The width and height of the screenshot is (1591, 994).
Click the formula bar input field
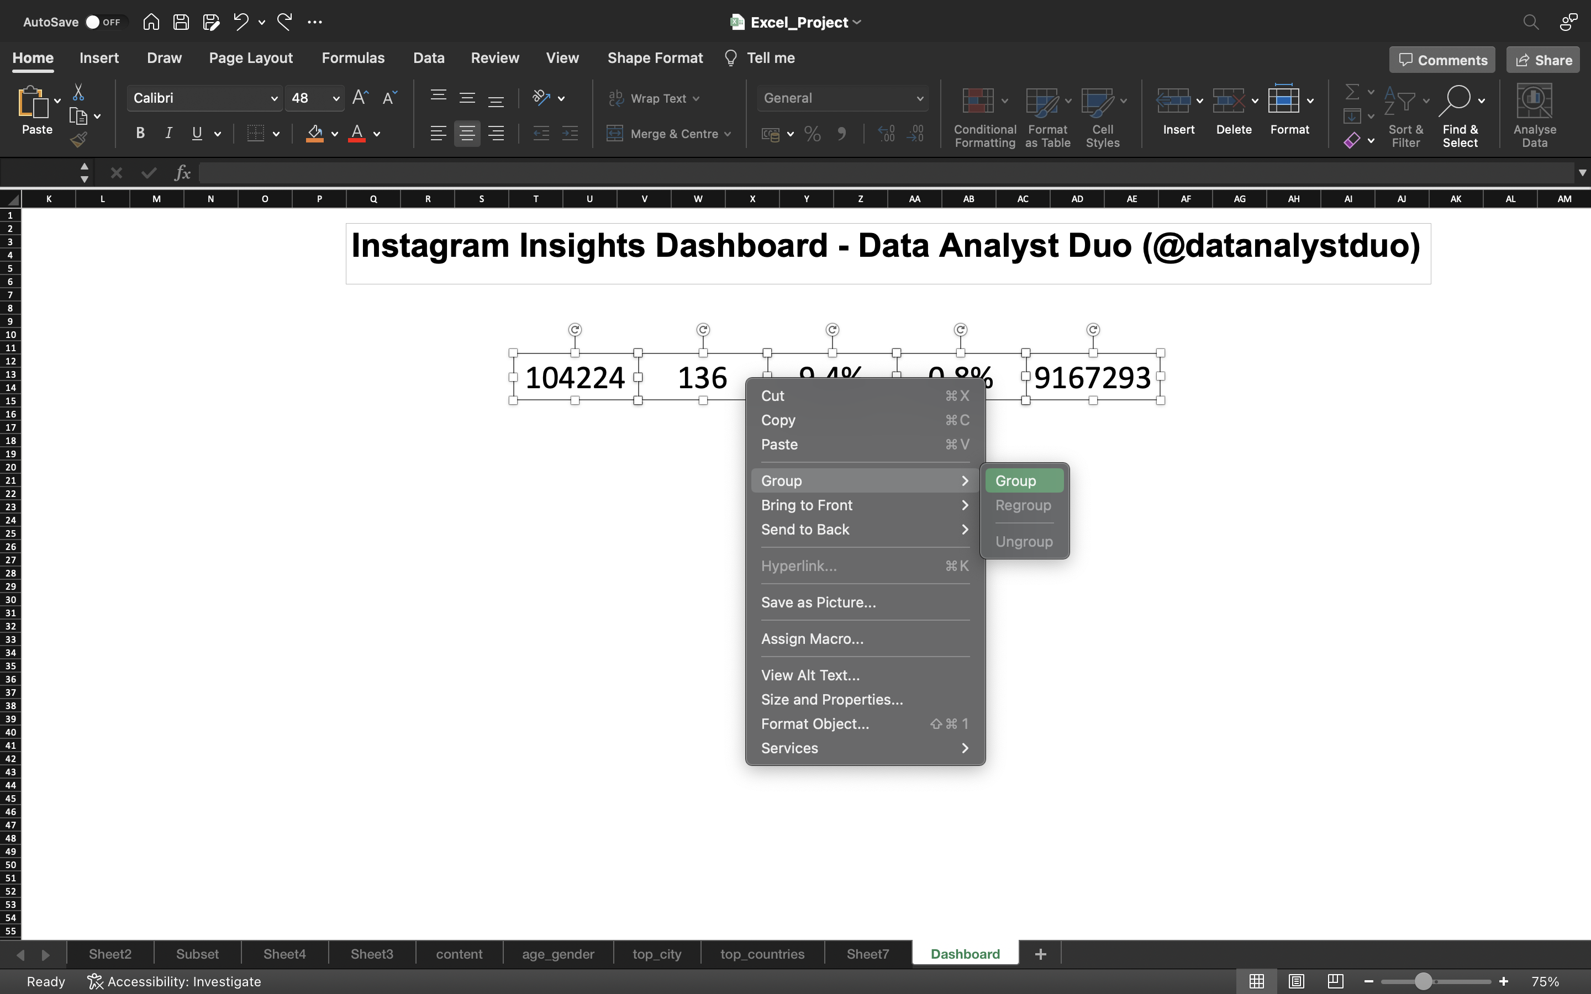pyautogui.click(x=886, y=173)
